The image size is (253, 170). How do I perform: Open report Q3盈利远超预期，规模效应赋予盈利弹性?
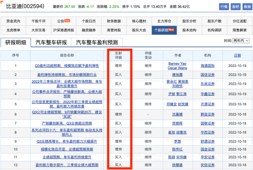67,66
